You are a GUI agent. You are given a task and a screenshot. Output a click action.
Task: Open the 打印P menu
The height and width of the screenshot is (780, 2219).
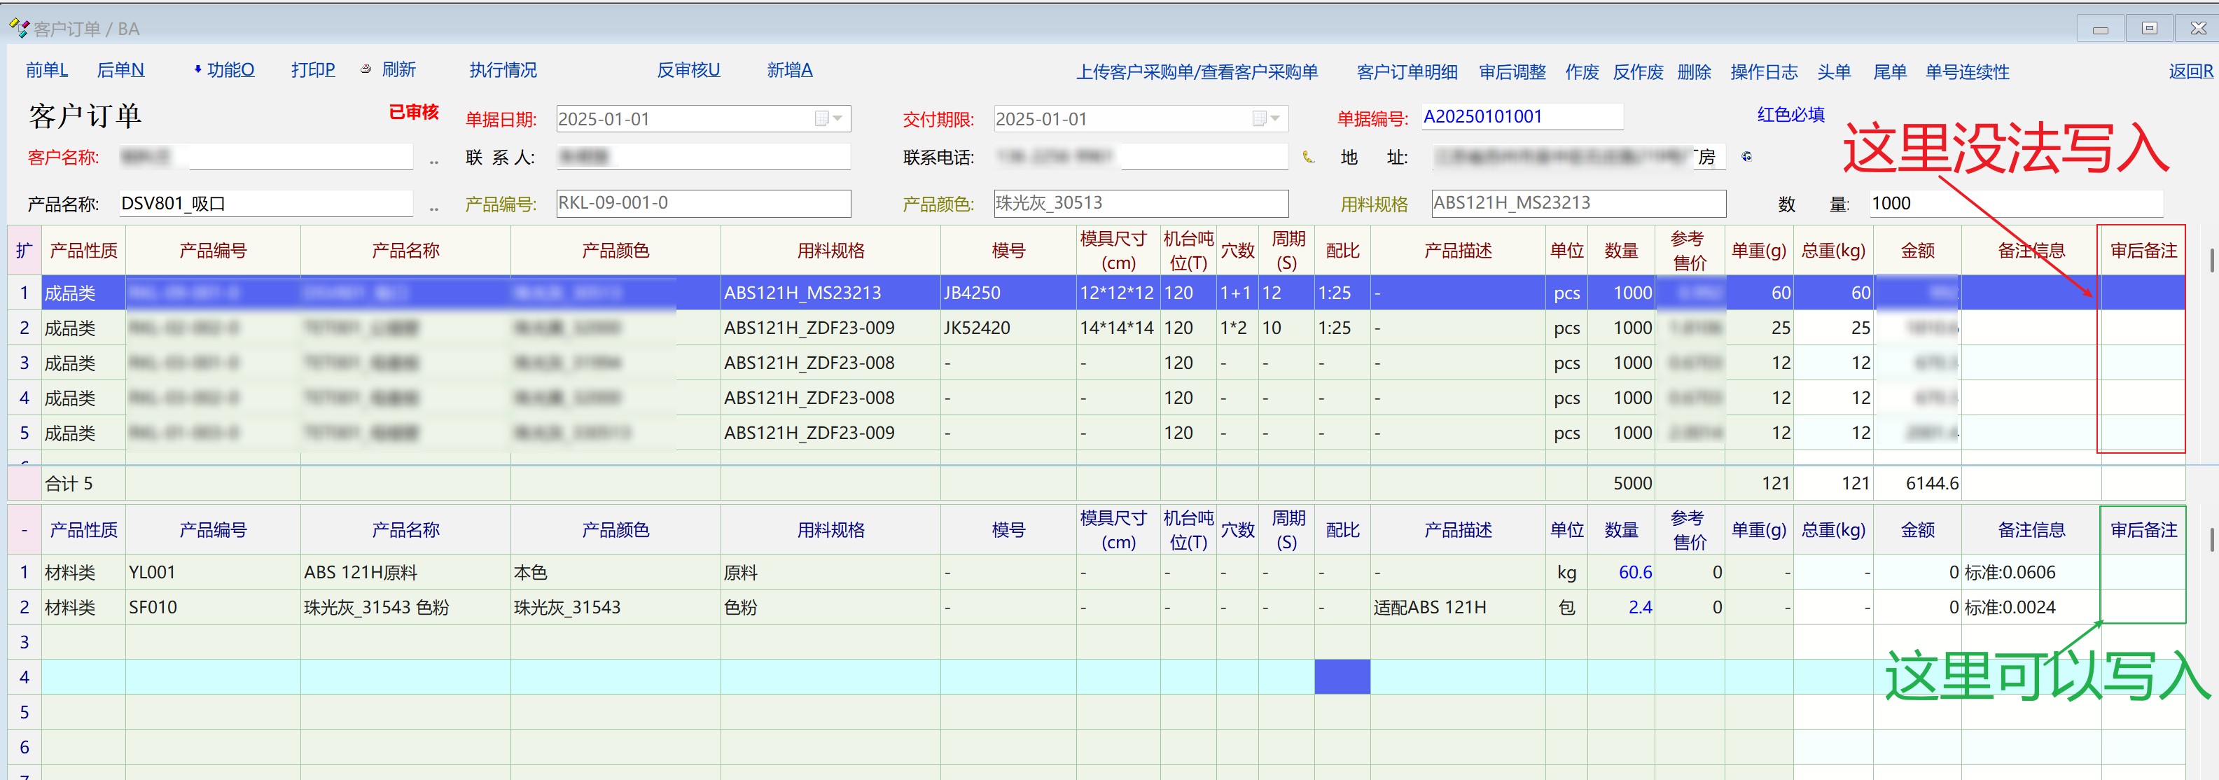(x=313, y=70)
